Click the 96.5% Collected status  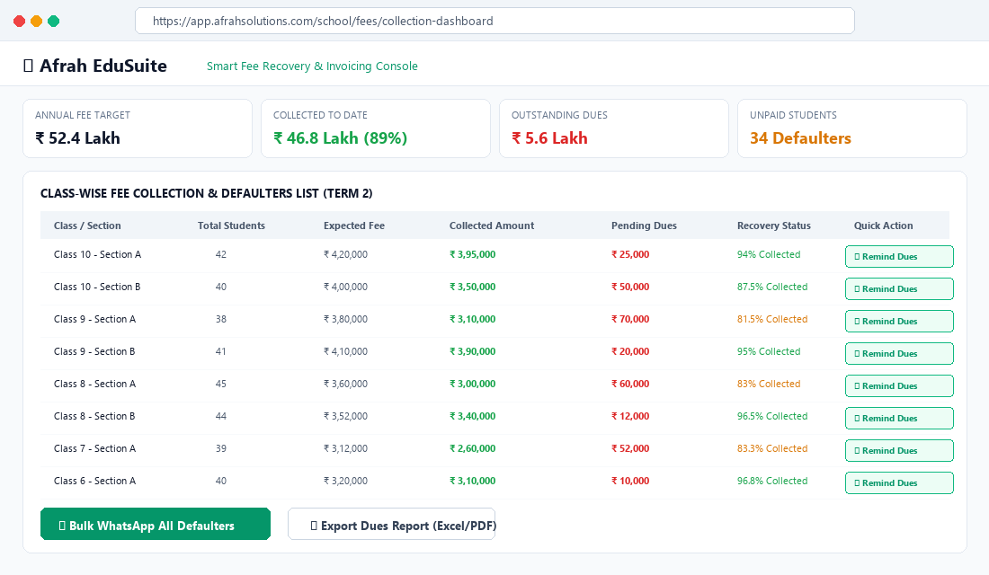(x=772, y=416)
